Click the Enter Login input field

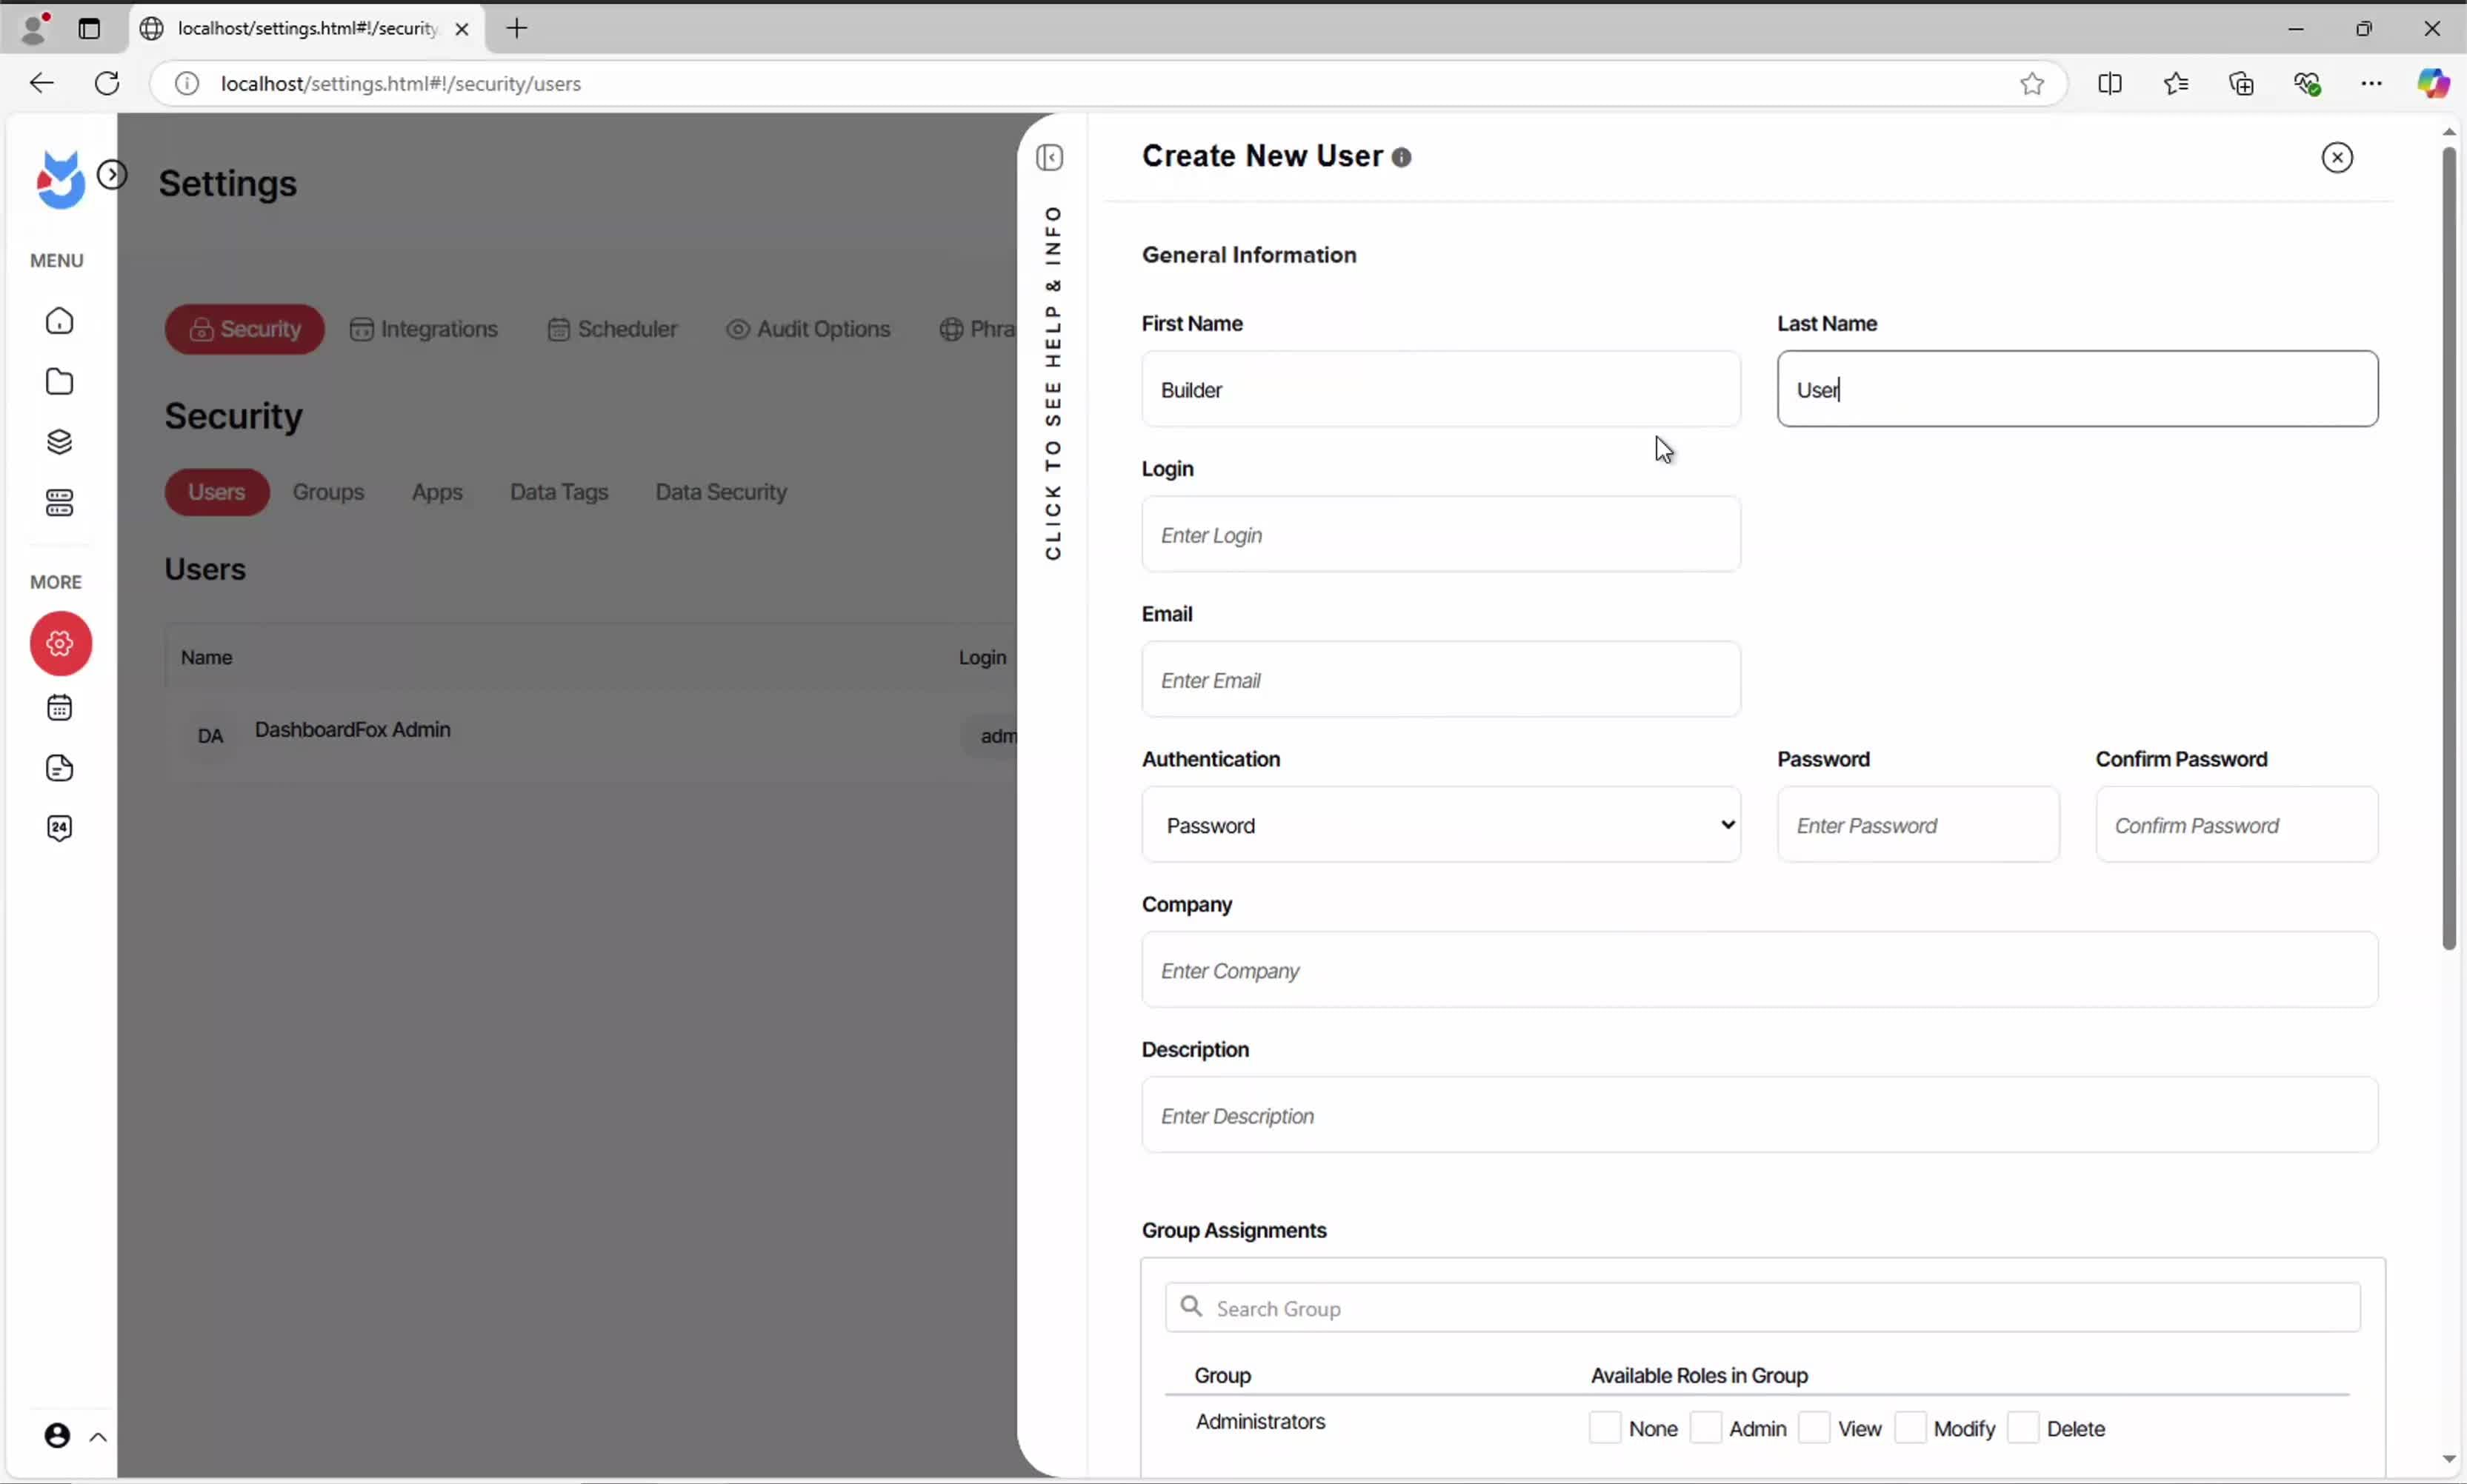pos(1441,535)
